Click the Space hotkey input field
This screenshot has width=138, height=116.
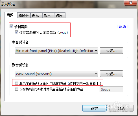[111, 89]
